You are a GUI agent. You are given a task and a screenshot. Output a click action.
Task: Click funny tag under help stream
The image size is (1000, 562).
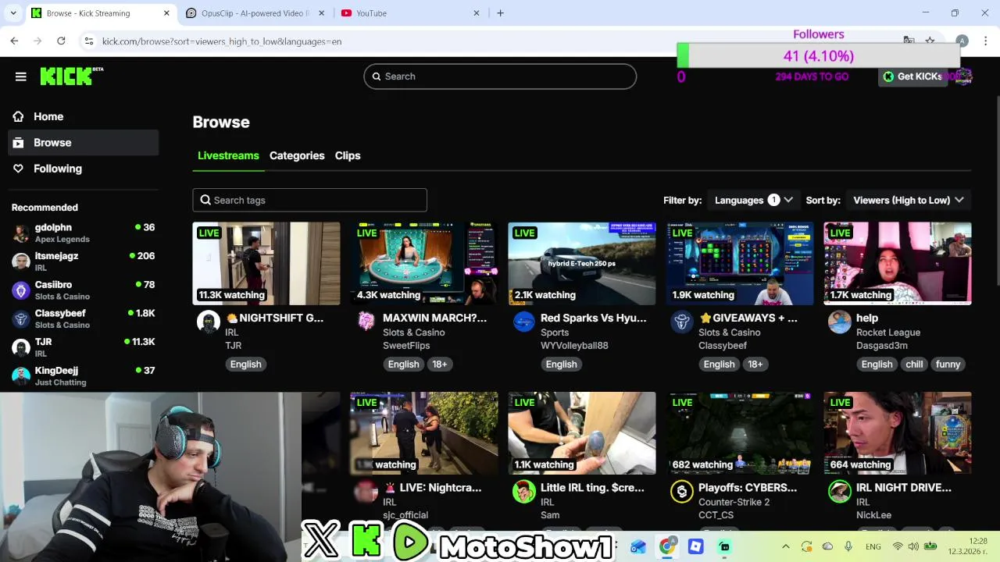coord(948,365)
